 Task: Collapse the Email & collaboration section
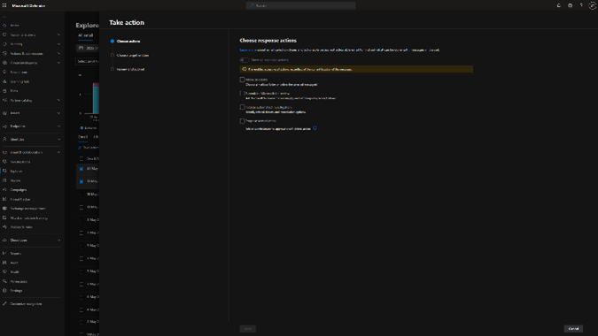tap(58, 152)
